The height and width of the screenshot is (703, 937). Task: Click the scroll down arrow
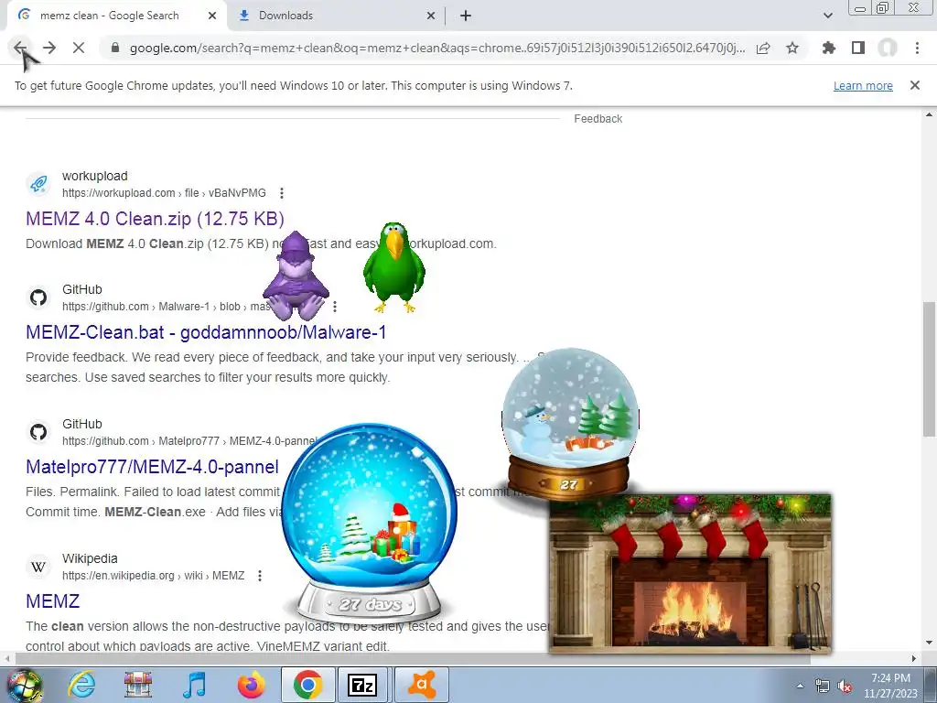929,644
